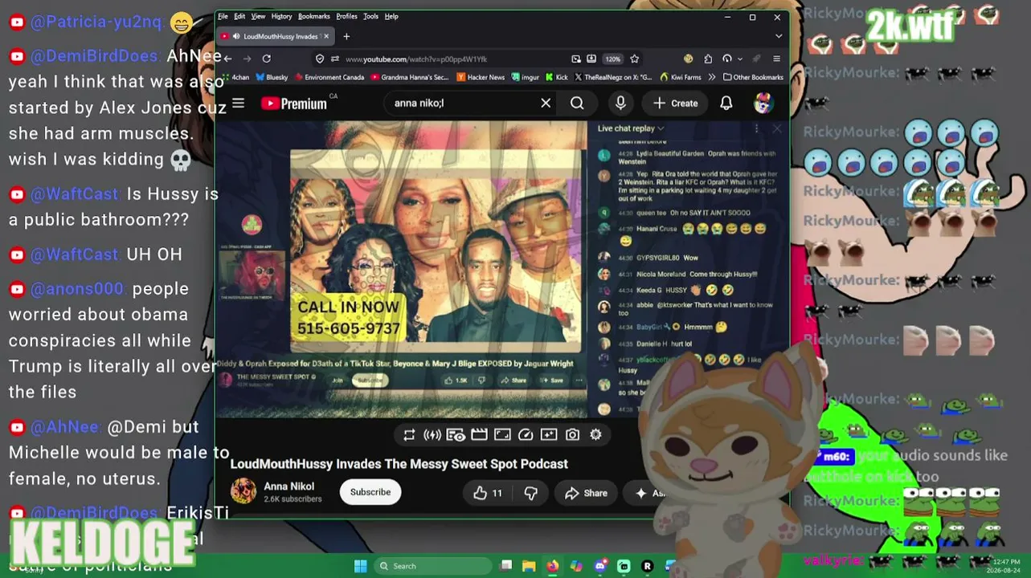Expand the Live chat replay dropdown
This screenshot has height=578, width=1031.
click(631, 128)
